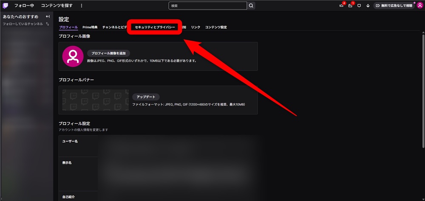
Task: Click the フォロー中 navigation link
Action: 24,6
